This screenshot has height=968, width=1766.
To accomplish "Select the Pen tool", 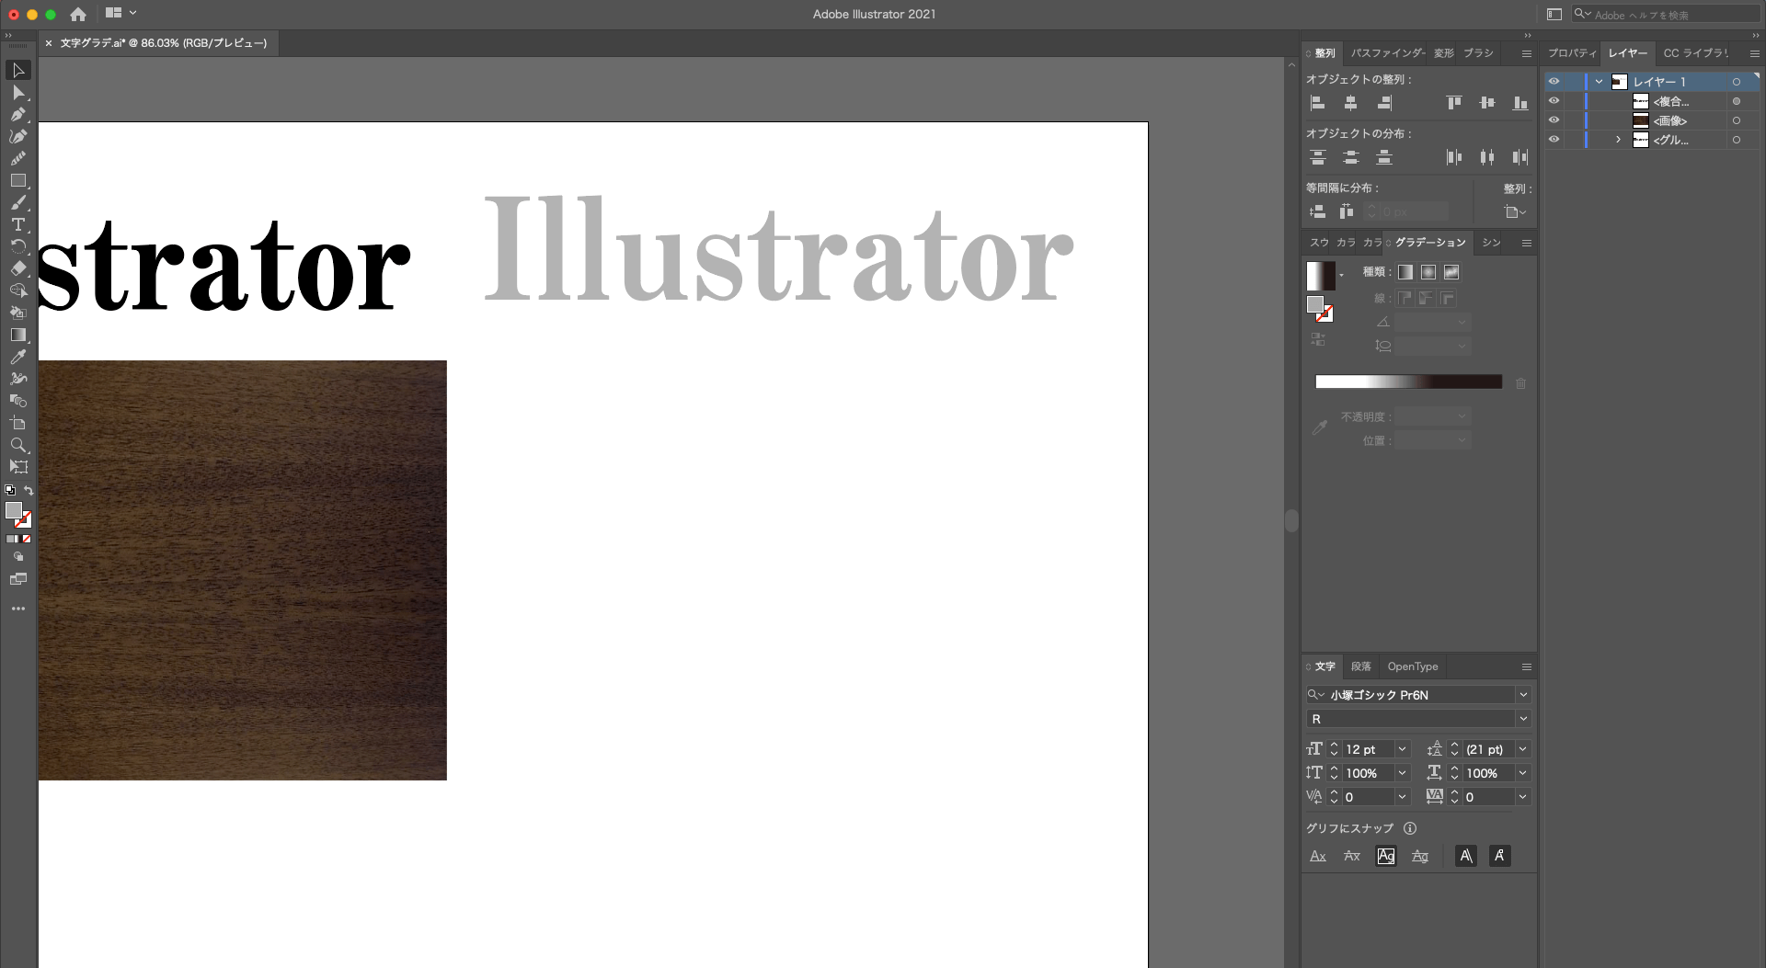I will coord(17,115).
